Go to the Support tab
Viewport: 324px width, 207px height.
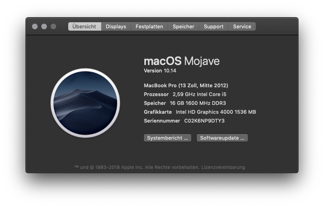pyautogui.click(x=214, y=26)
